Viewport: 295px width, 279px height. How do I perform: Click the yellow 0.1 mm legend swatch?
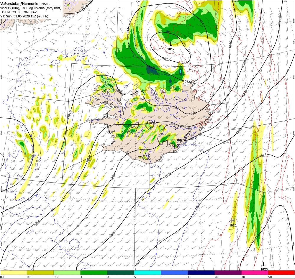coord(13,273)
